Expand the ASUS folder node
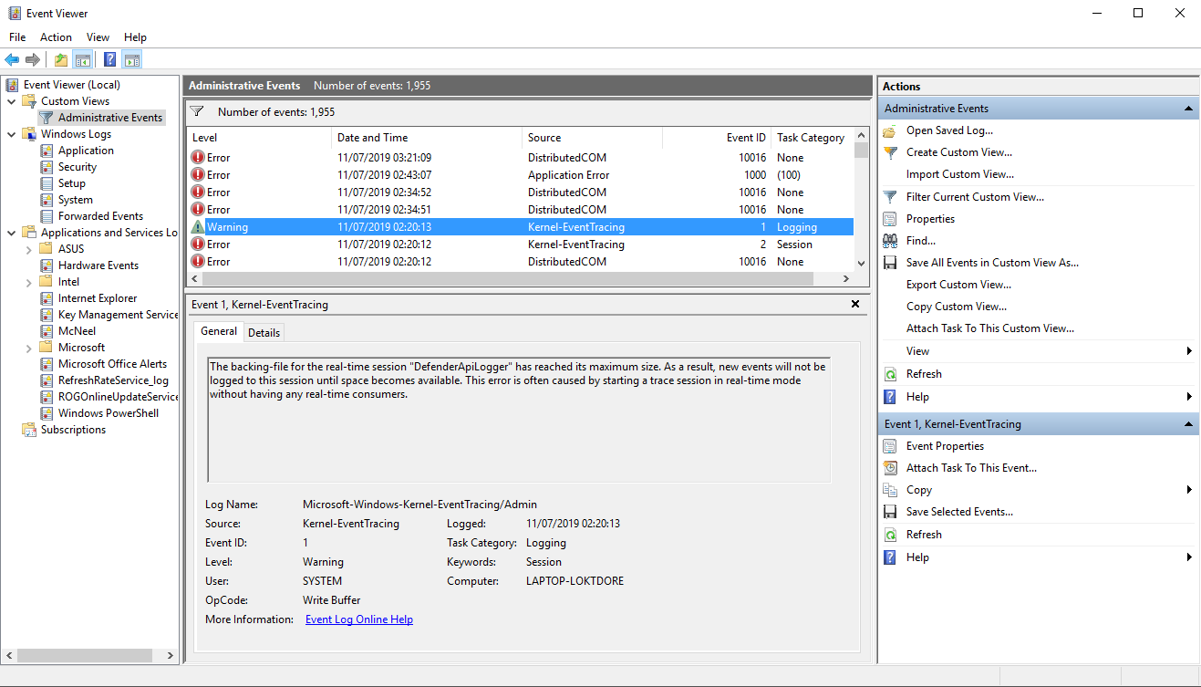This screenshot has width=1201, height=687. pos(29,249)
